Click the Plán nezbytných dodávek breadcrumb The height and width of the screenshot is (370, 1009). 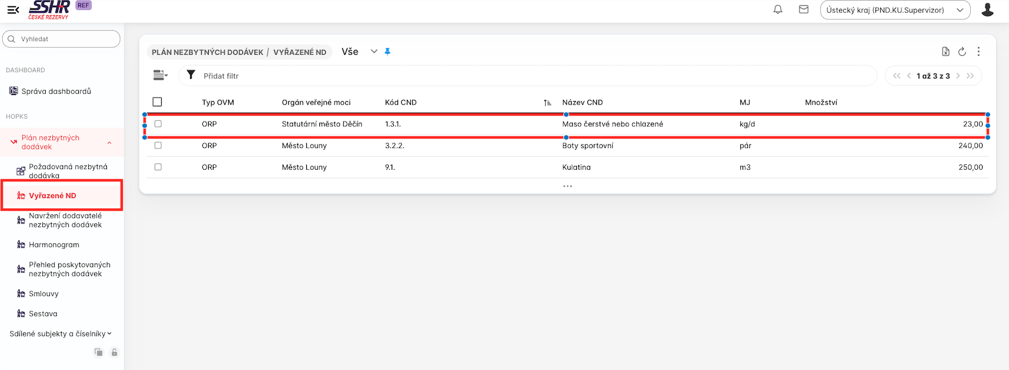(x=207, y=52)
